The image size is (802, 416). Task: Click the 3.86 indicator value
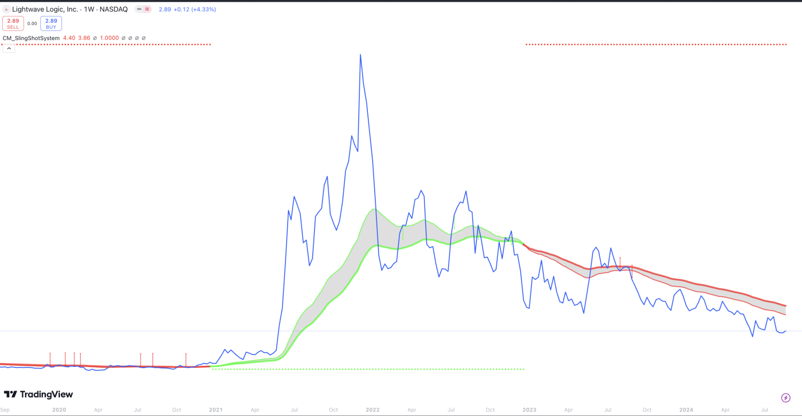point(84,38)
